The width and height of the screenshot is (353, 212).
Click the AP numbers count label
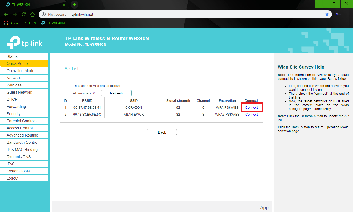point(84,93)
